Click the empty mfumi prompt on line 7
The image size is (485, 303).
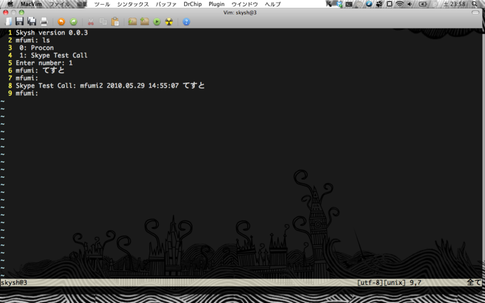tap(27, 78)
